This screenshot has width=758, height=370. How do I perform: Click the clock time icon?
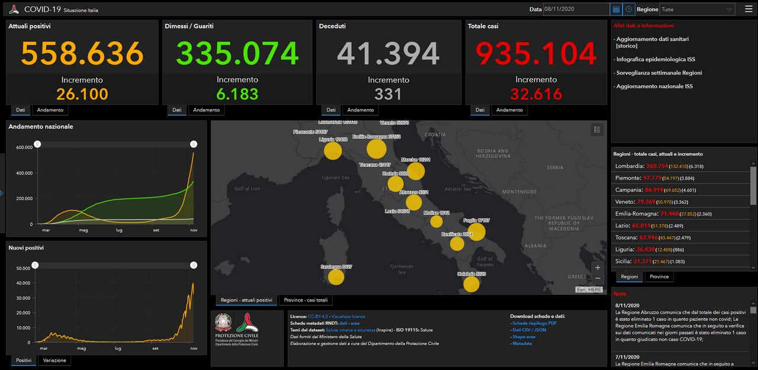629,9
